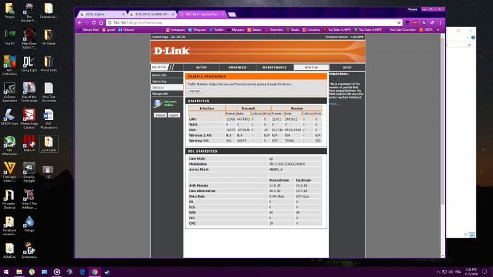Viewport: 493px width, 277px height.
Task: Click the Internet Online globe icon
Action: click(158, 103)
